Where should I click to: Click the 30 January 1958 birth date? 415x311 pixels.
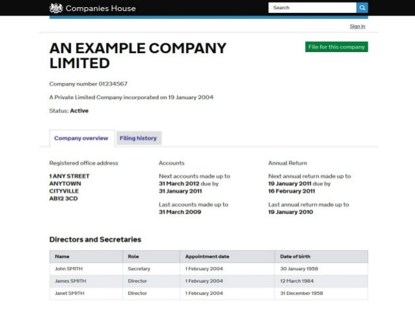tap(299, 269)
